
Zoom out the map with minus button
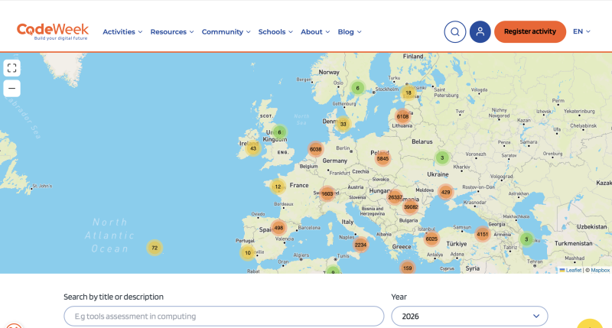12,88
